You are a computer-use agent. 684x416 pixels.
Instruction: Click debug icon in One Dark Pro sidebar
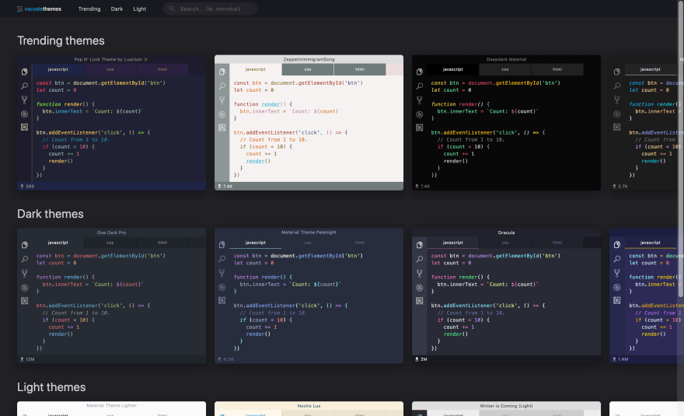pyautogui.click(x=24, y=287)
